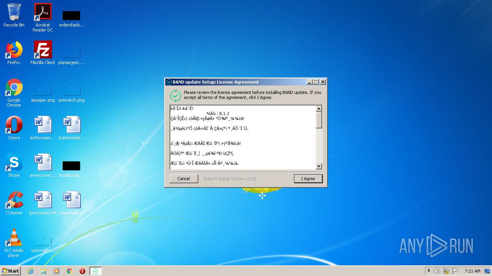Screen dimensions: 492x276
Task: Launch CCleaner desktop shortcut
Action: (x=14, y=203)
